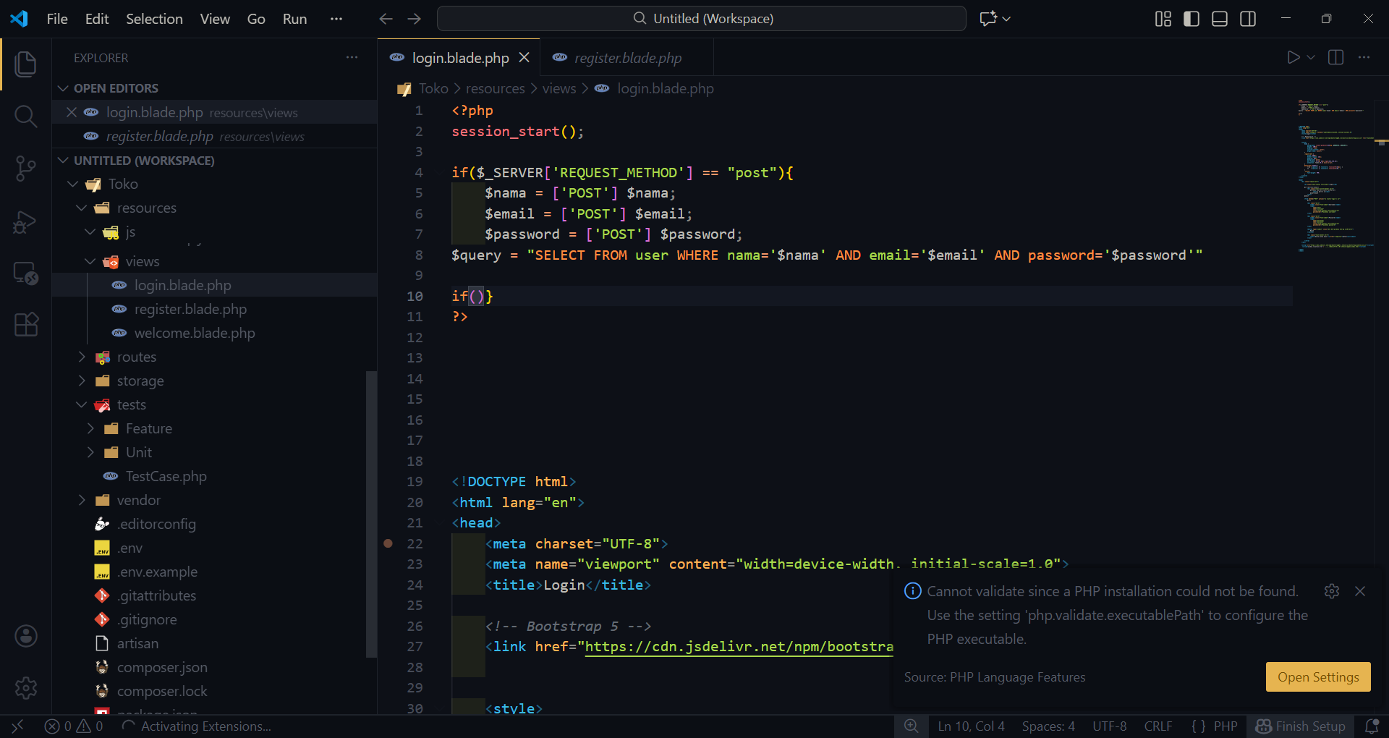Toggle the bottom panel
The image size is (1389, 738).
click(1220, 19)
